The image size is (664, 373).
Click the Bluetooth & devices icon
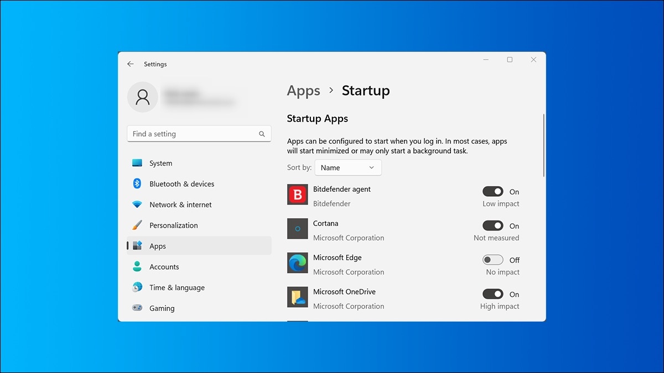(137, 183)
